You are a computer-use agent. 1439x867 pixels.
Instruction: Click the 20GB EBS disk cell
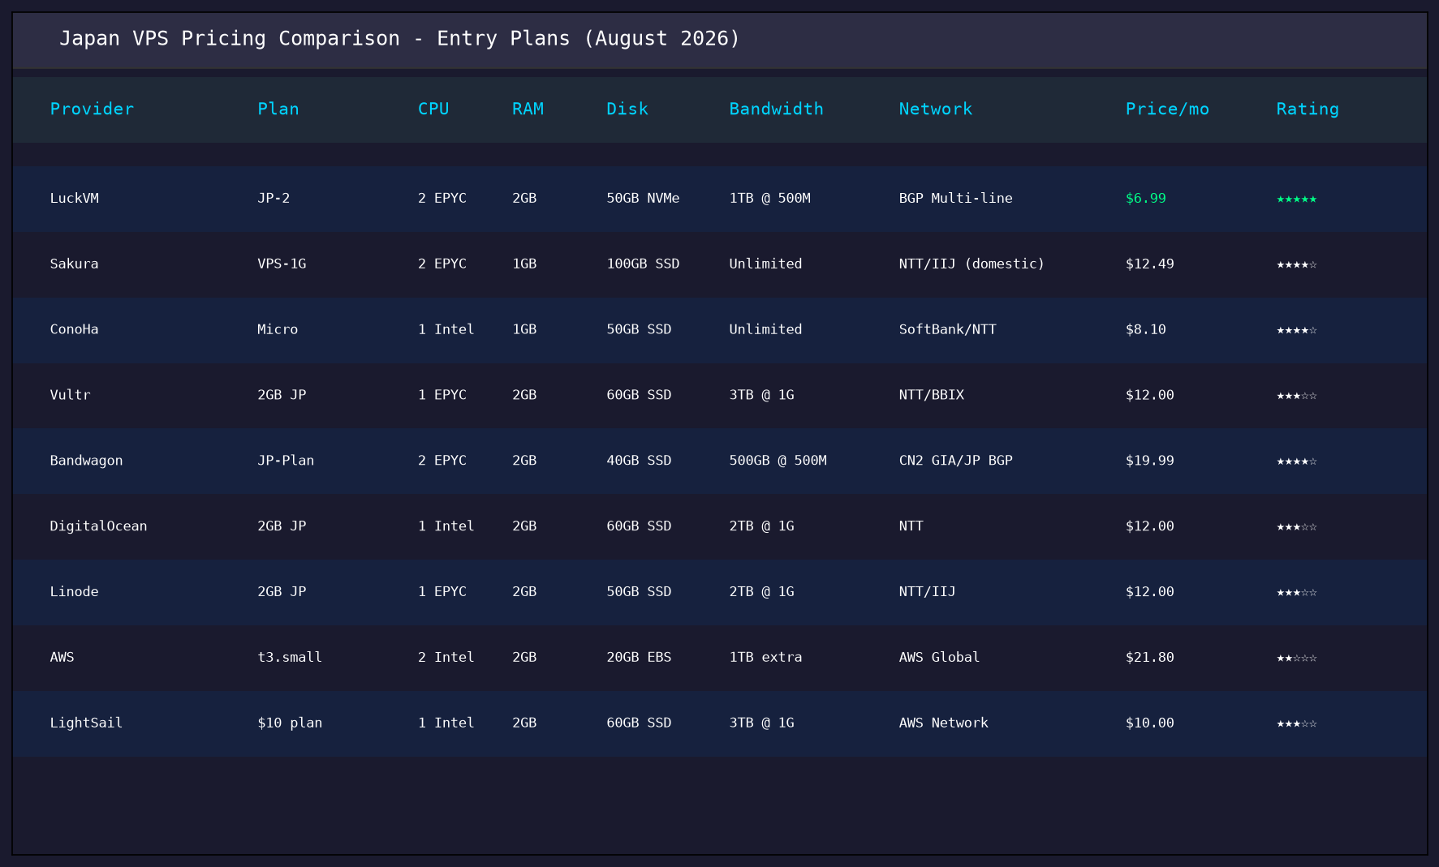[x=639, y=658]
